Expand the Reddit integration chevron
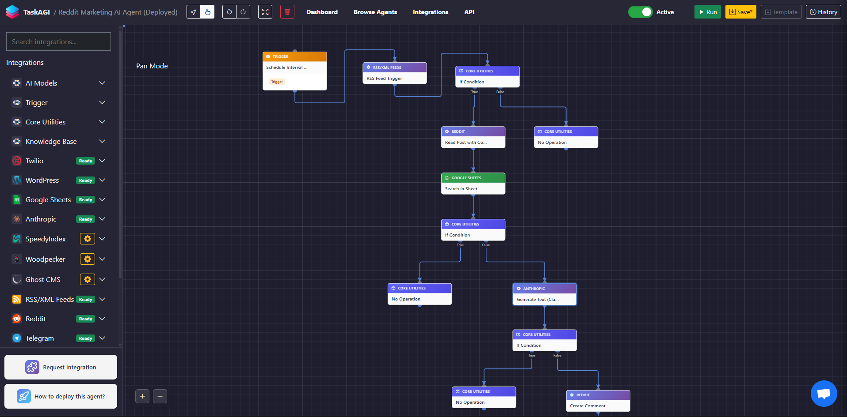 (x=102, y=319)
